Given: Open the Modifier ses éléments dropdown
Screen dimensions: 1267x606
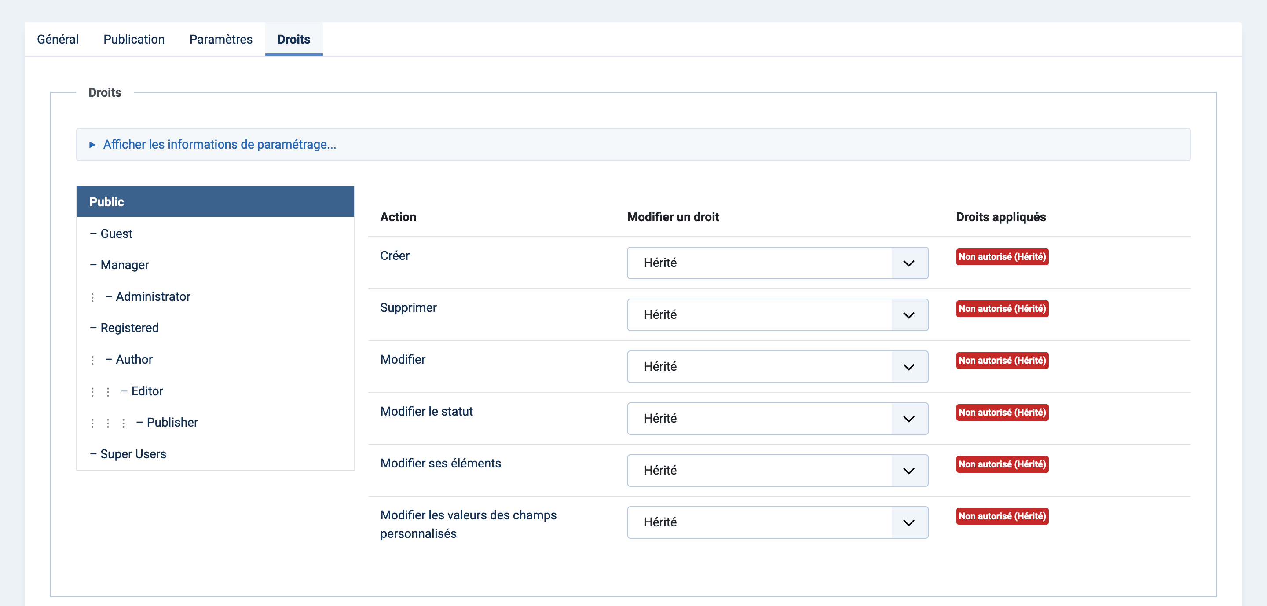Looking at the screenshot, I should [x=778, y=471].
